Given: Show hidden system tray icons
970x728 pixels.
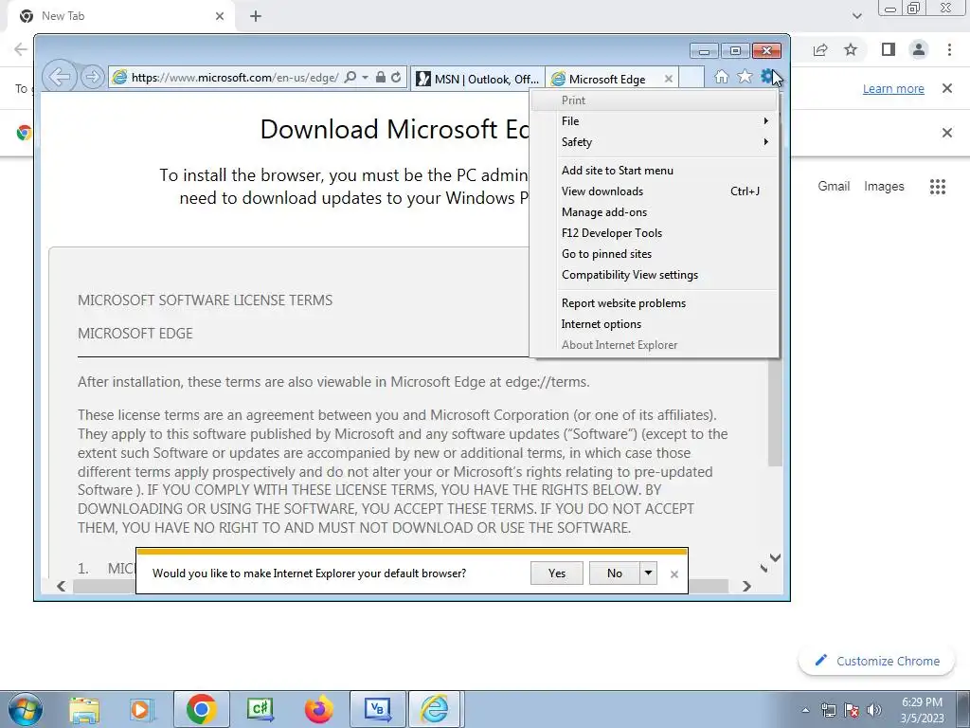Looking at the screenshot, I should tap(805, 711).
